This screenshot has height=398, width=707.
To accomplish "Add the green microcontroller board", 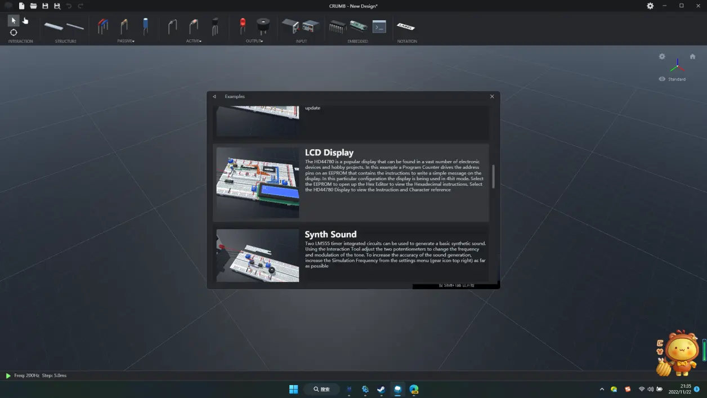I will 358,26.
